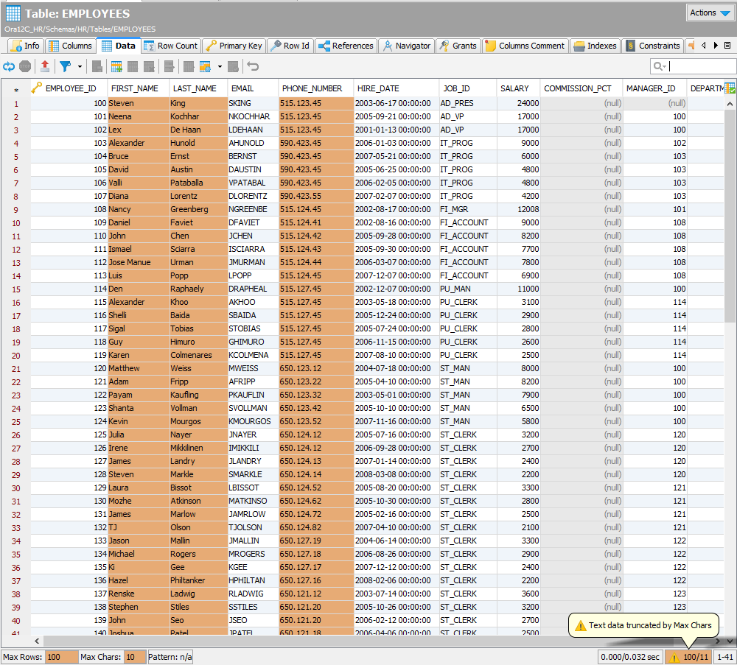Click the cell 'Steven' in row 1
The image size is (737, 665).
tap(139, 103)
